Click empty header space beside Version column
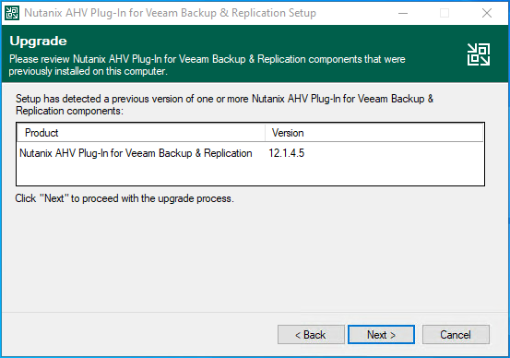The image size is (510, 358). coord(394,133)
